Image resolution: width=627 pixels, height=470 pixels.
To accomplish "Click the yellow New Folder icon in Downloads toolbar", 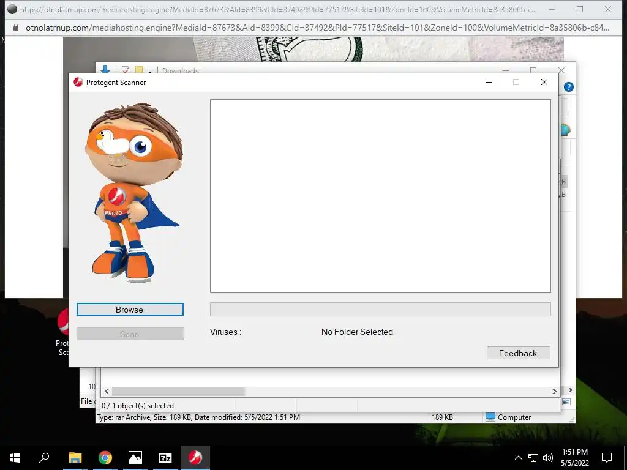I will point(139,70).
